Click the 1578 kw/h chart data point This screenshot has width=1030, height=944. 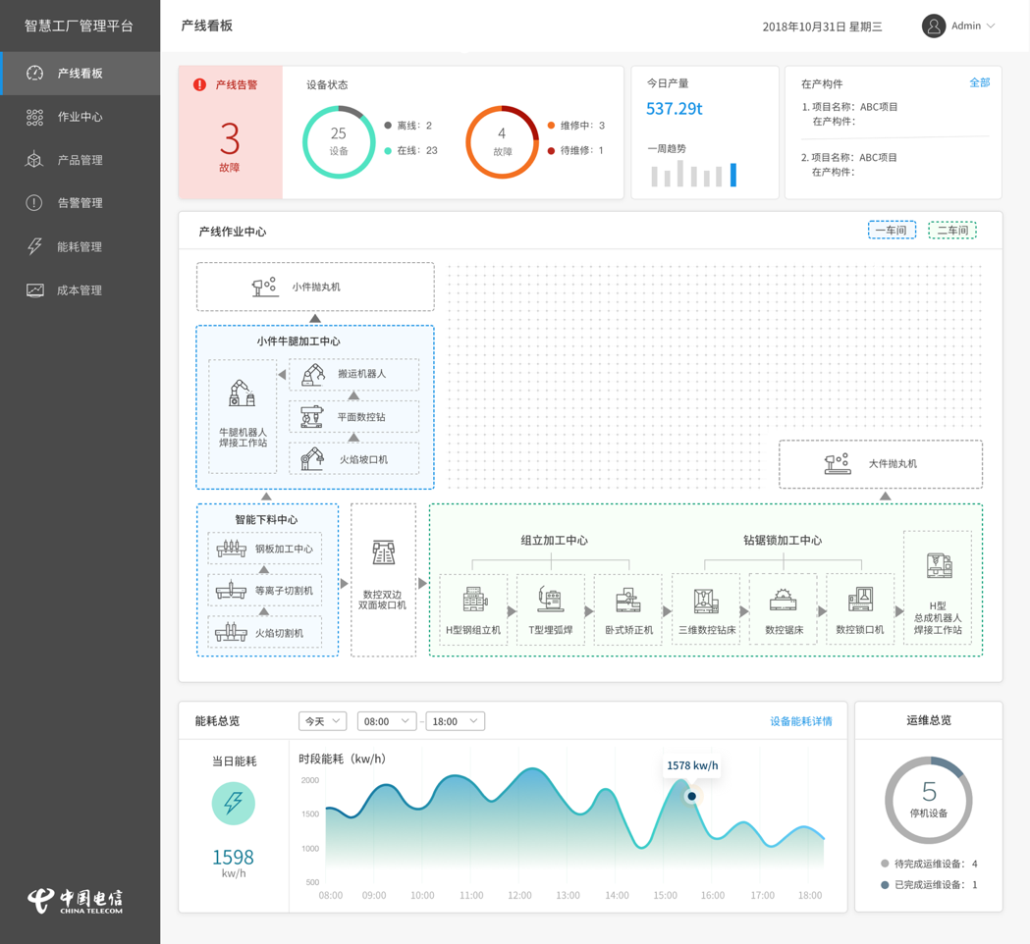click(x=692, y=796)
